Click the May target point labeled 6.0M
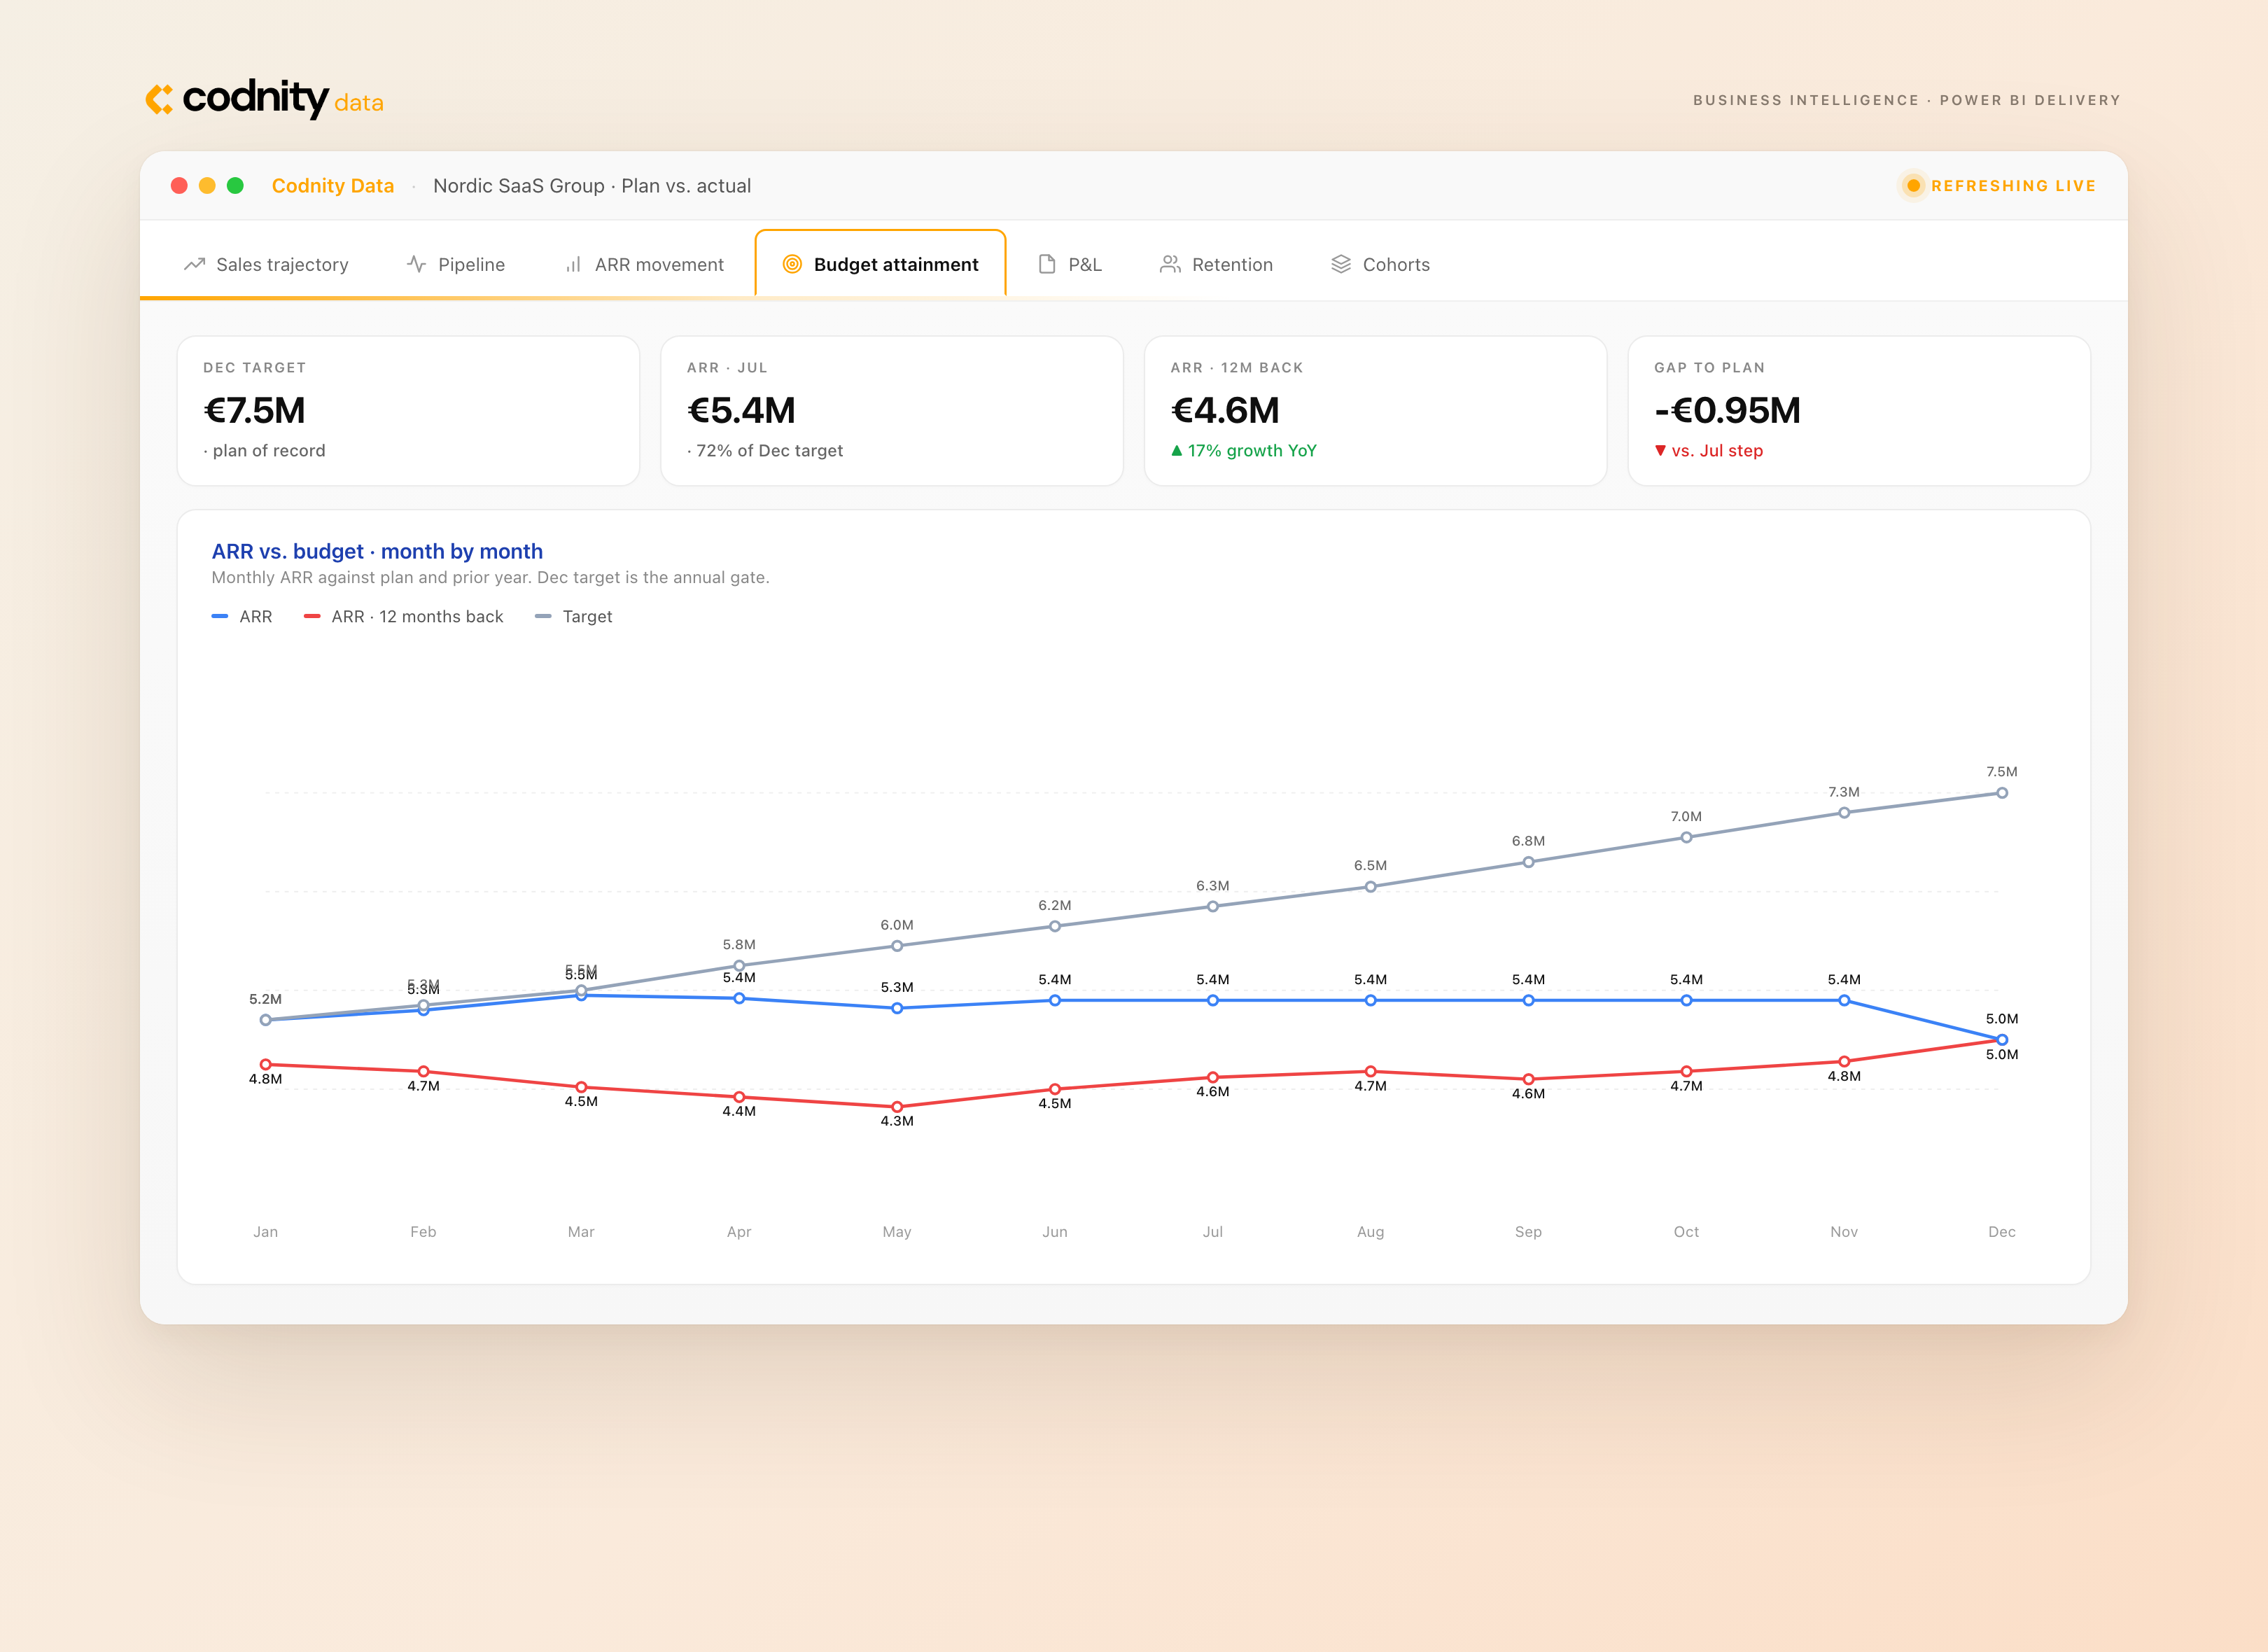This screenshot has width=2268, height=1652. pyautogui.click(x=897, y=946)
